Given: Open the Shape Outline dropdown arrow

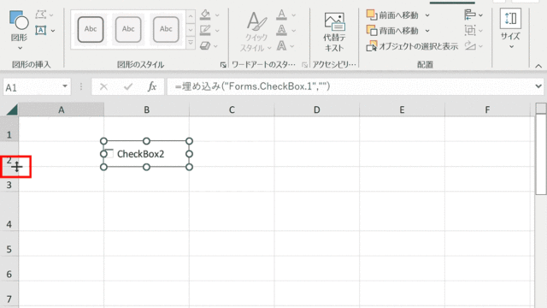Looking at the screenshot, I should (x=217, y=31).
